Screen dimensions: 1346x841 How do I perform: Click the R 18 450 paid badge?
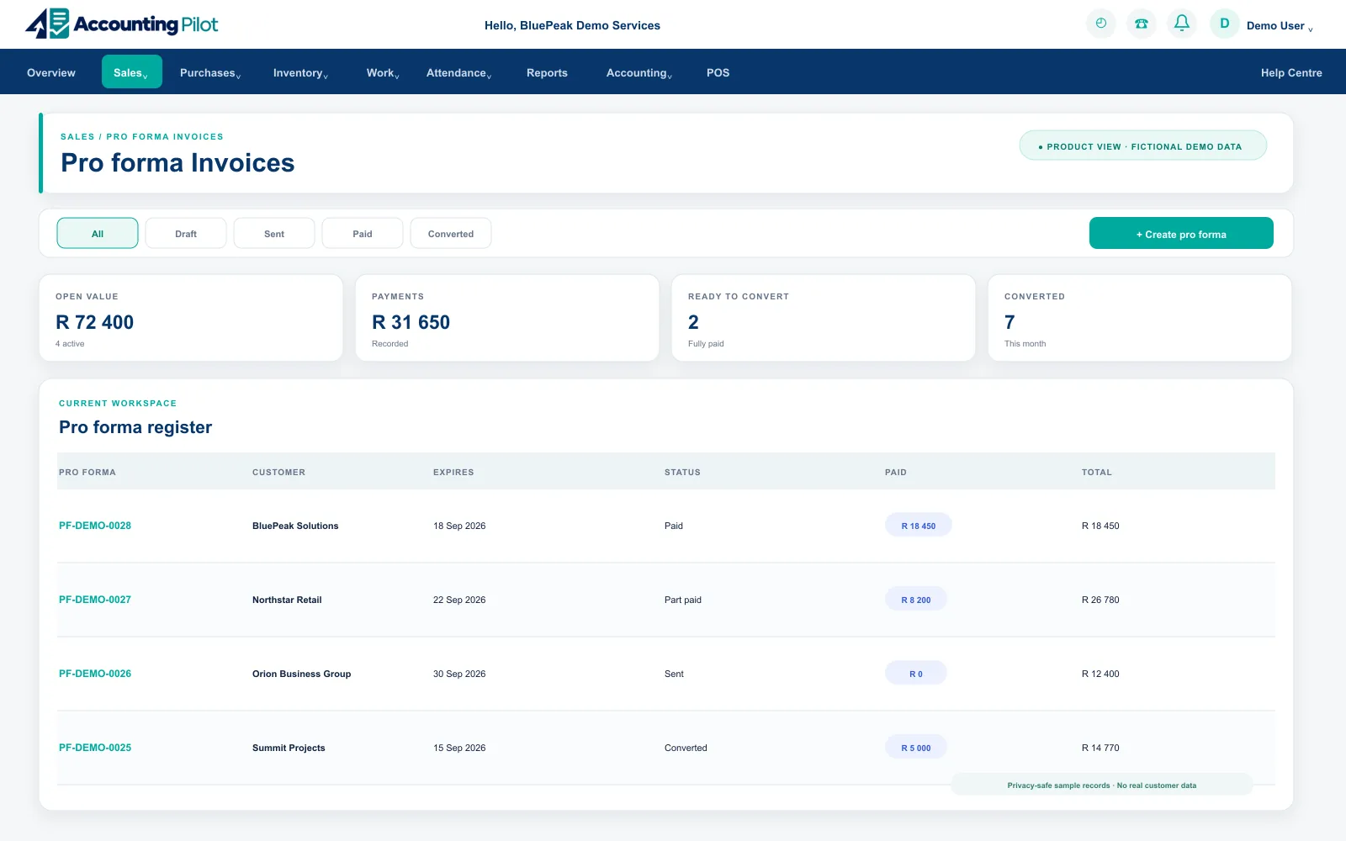tap(919, 526)
